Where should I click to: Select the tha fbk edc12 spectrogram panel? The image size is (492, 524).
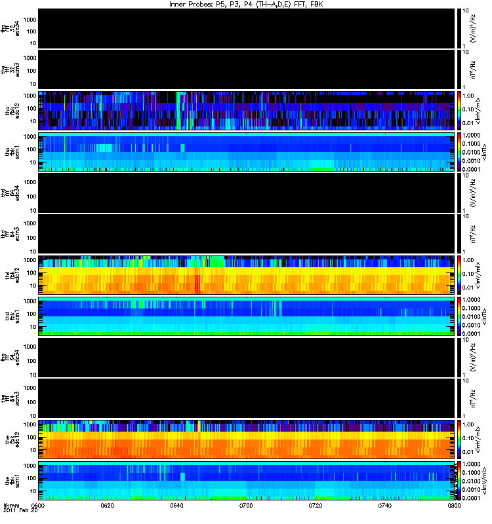pos(246,110)
